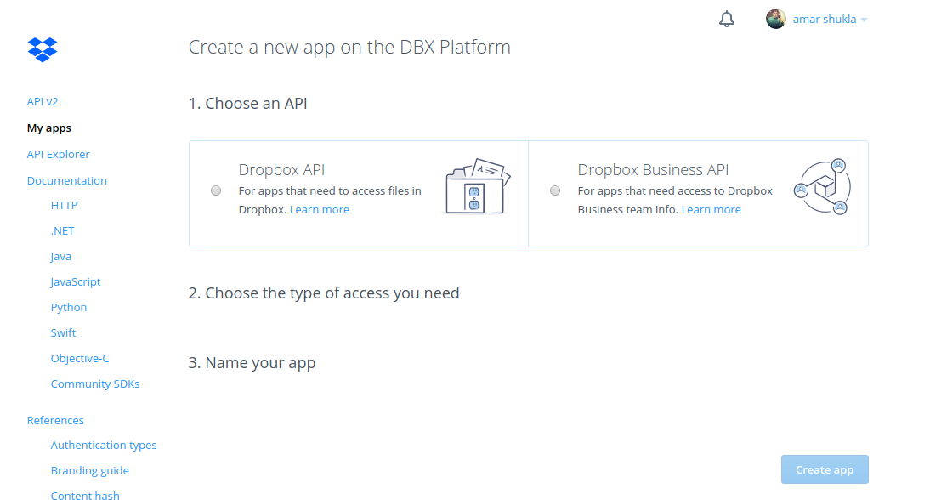Switch to the My apps section
The height and width of the screenshot is (500, 947).
click(x=48, y=128)
